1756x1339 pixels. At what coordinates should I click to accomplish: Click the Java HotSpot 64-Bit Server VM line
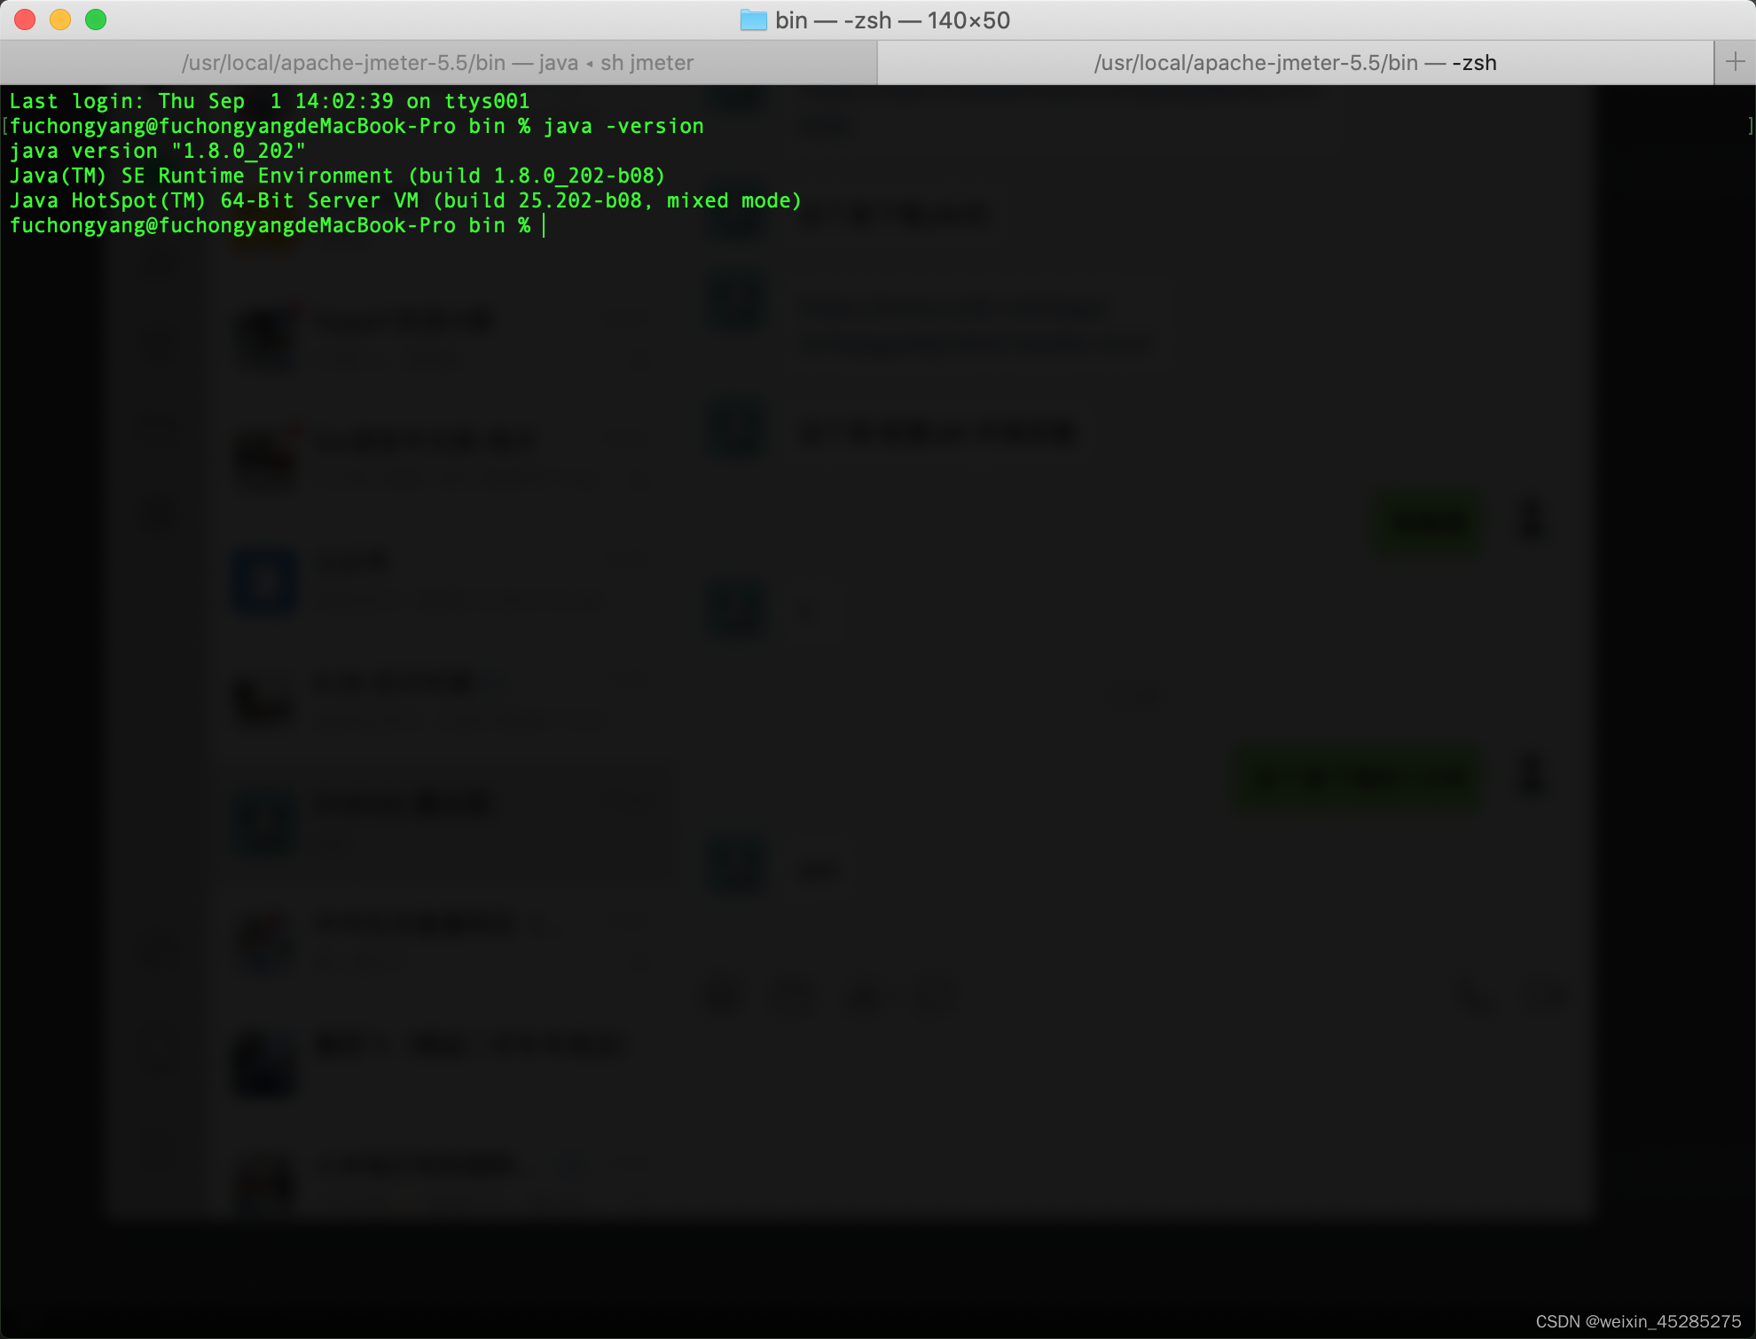(x=404, y=200)
